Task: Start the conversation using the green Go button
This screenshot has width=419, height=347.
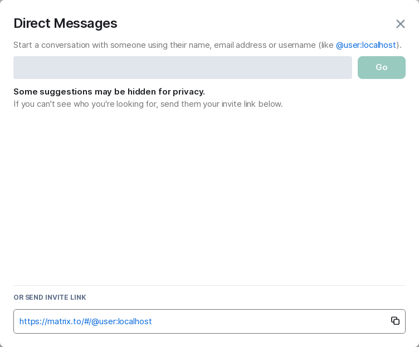Action: (x=381, y=67)
